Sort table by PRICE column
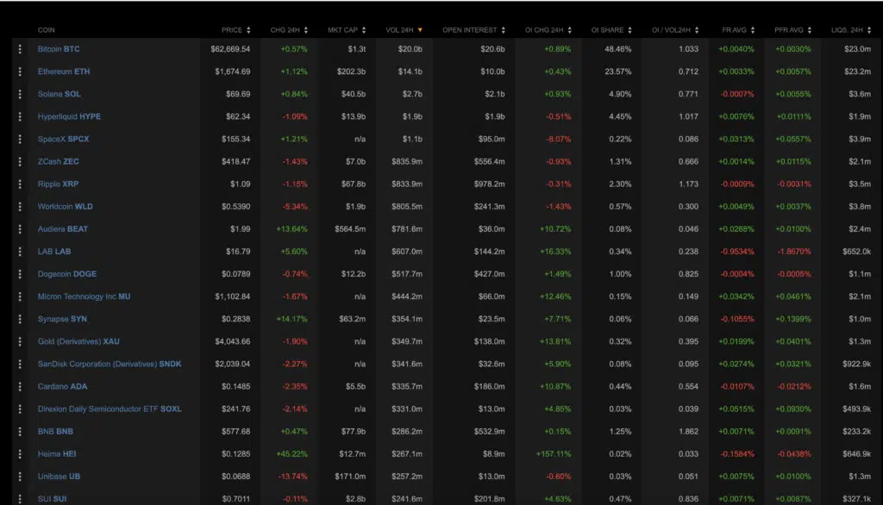The image size is (883, 505). click(x=236, y=30)
